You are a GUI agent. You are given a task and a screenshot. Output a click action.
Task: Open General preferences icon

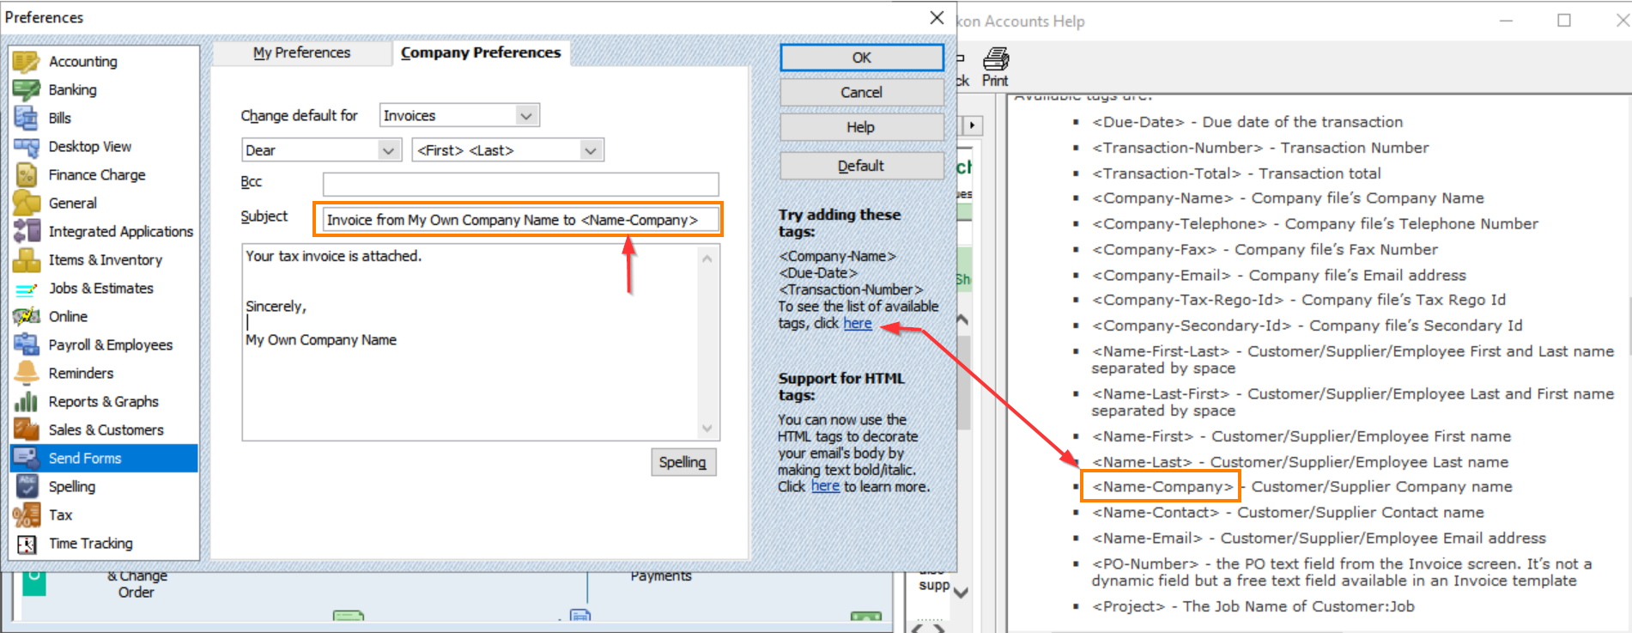[27, 203]
